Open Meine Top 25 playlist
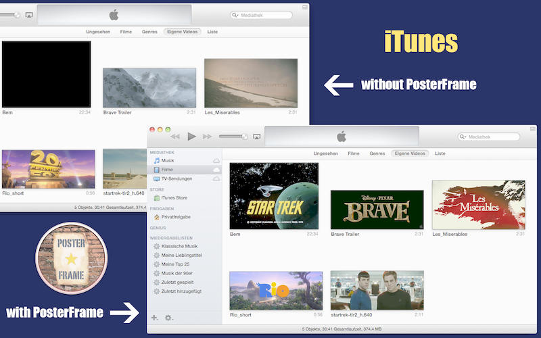541x338 pixels. tap(175, 264)
